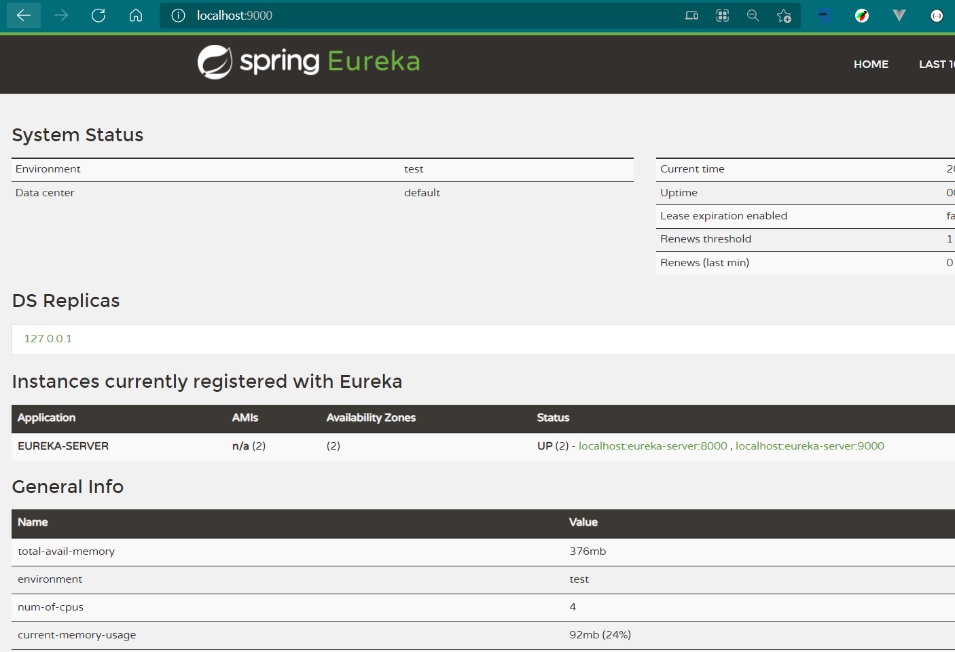Screen dimensions: 955x652
Task: Click the Spring leaf logo
Action: click(x=215, y=62)
